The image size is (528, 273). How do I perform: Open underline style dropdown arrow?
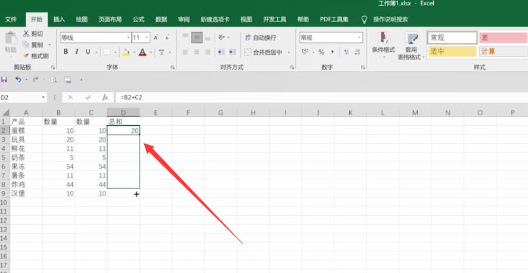point(97,52)
